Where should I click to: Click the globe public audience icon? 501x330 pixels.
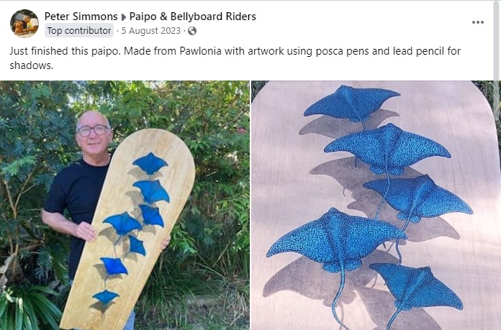[x=192, y=31]
